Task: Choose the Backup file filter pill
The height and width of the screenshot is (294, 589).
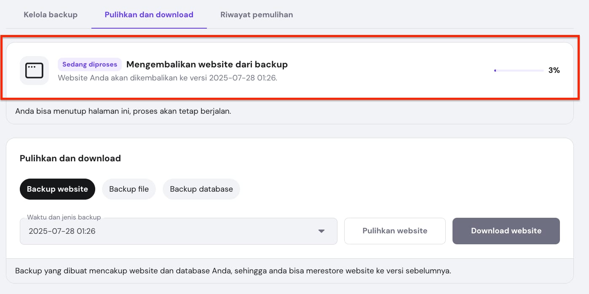Action: 129,189
